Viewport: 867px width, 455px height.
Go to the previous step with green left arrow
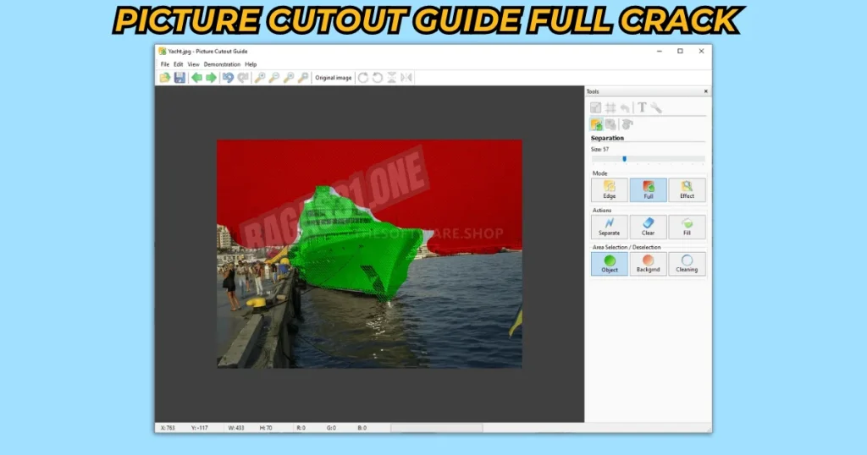(196, 78)
